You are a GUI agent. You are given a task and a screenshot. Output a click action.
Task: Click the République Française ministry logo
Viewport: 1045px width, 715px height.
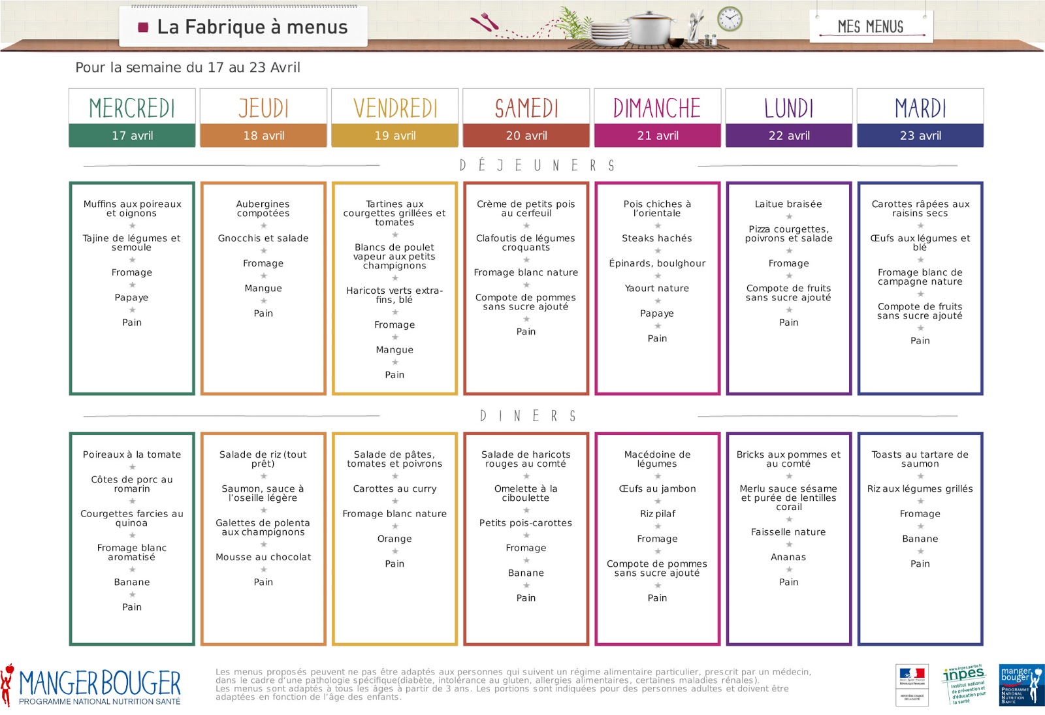pyautogui.click(x=912, y=685)
